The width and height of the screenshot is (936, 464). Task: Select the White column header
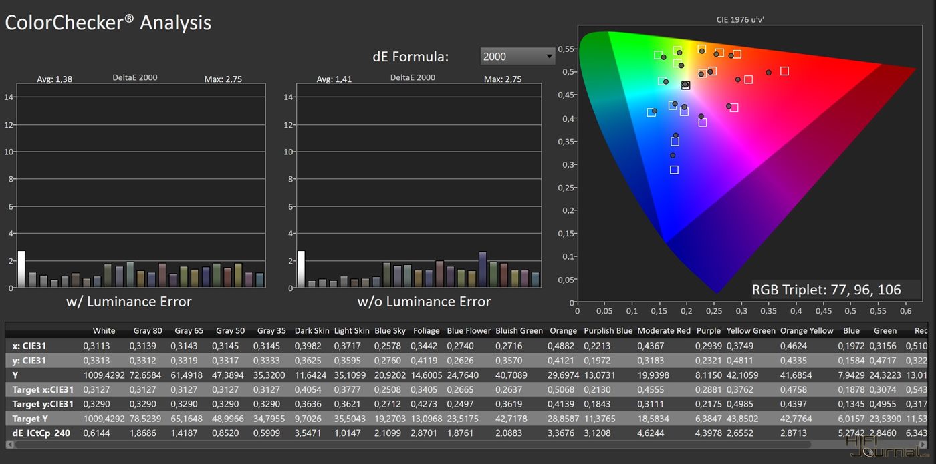pyautogui.click(x=104, y=330)
